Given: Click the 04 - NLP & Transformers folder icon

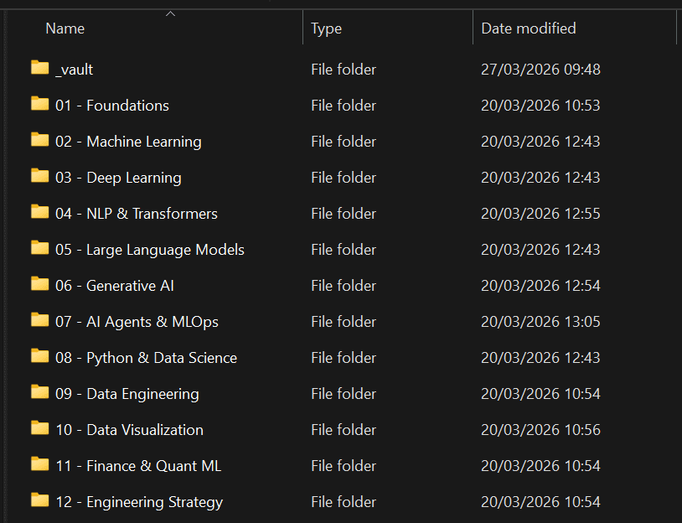Looking at the screenshot, I should [39, 212].
